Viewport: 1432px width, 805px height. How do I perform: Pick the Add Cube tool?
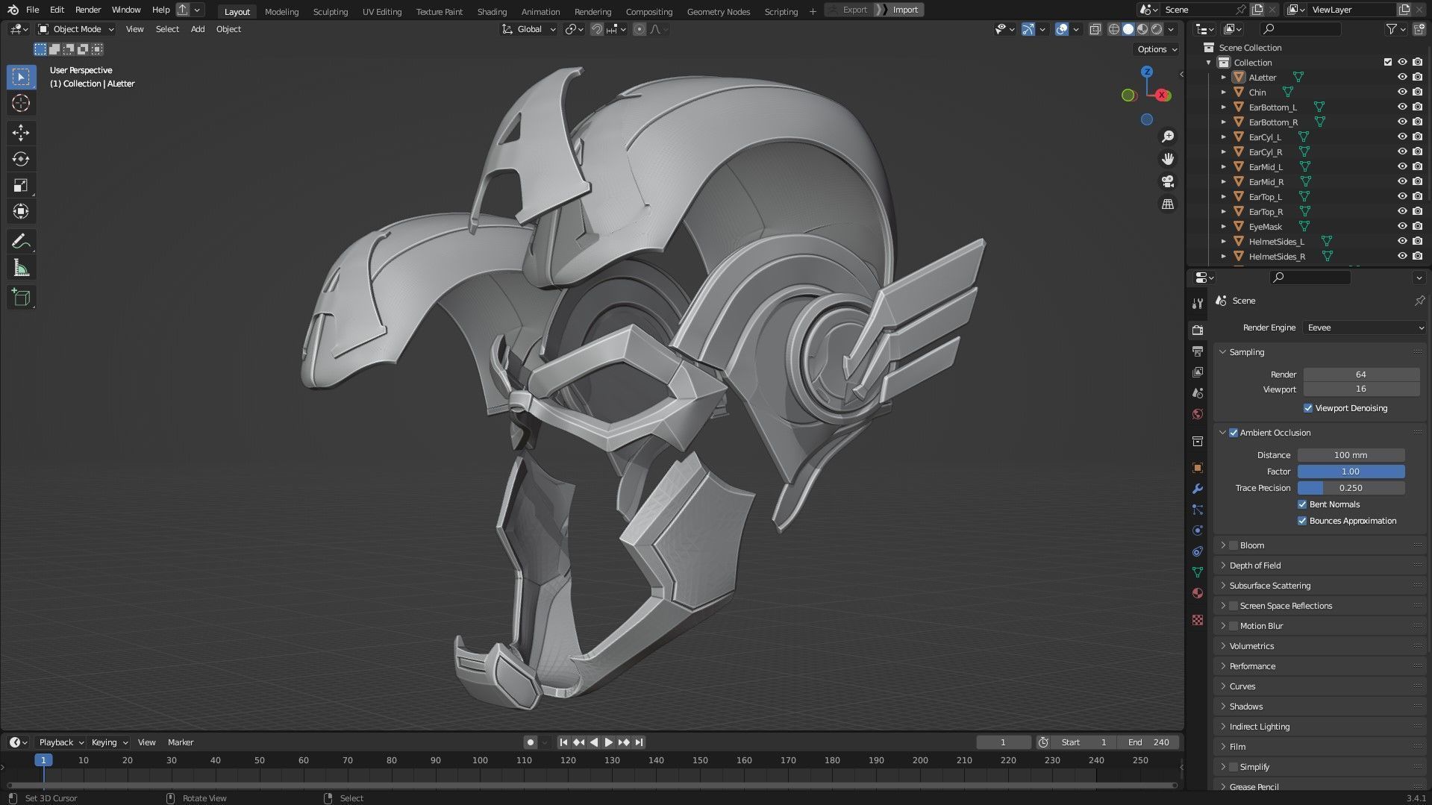(21, 298)
